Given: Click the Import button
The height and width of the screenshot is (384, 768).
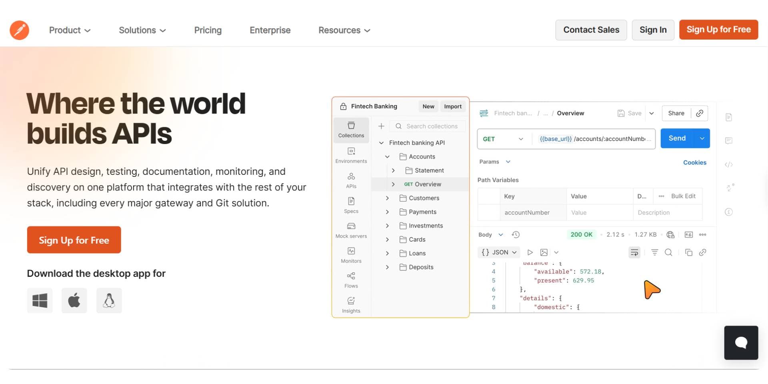Looking at the screenshot, I should click(x=452, y=106).
